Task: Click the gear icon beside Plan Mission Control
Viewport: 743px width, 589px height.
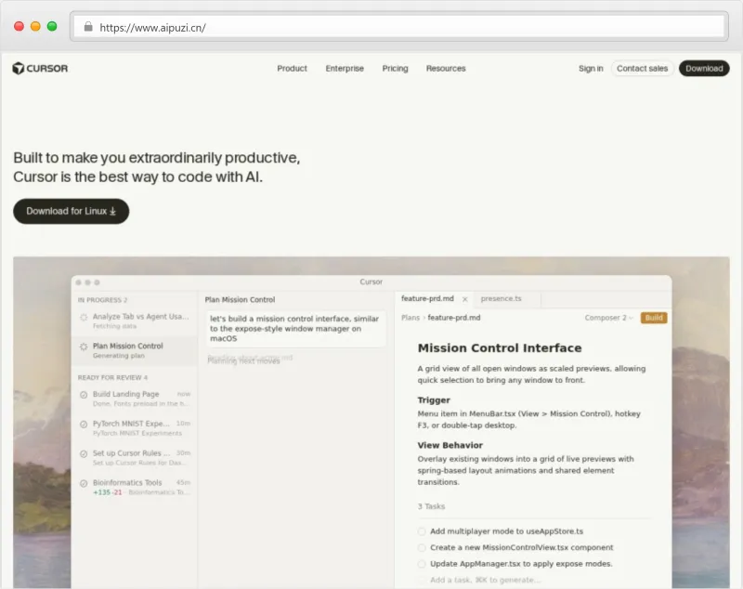Action: coord(84,347)
